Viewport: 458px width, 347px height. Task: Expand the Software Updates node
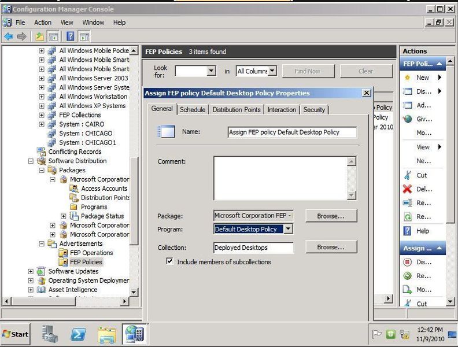point(31,271)
